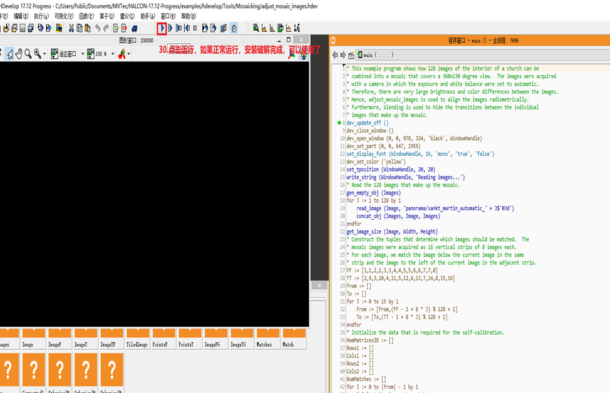The image size is (610, 393).
Task: Click code line gen_empty_obj (Images)
Action: coord(373,193)
